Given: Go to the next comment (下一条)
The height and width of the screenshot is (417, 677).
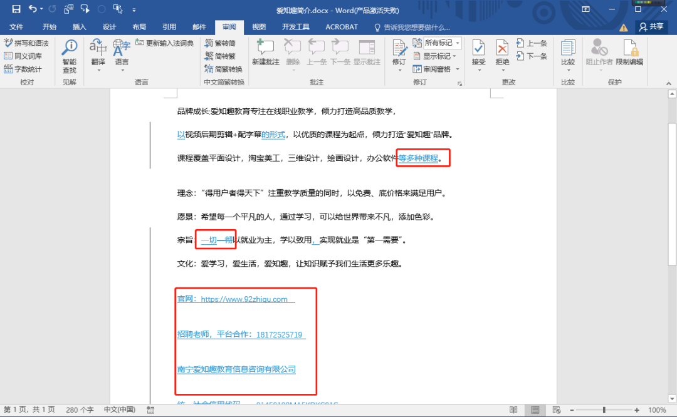Looking at the screenshot, I should [x=340, y=52].
